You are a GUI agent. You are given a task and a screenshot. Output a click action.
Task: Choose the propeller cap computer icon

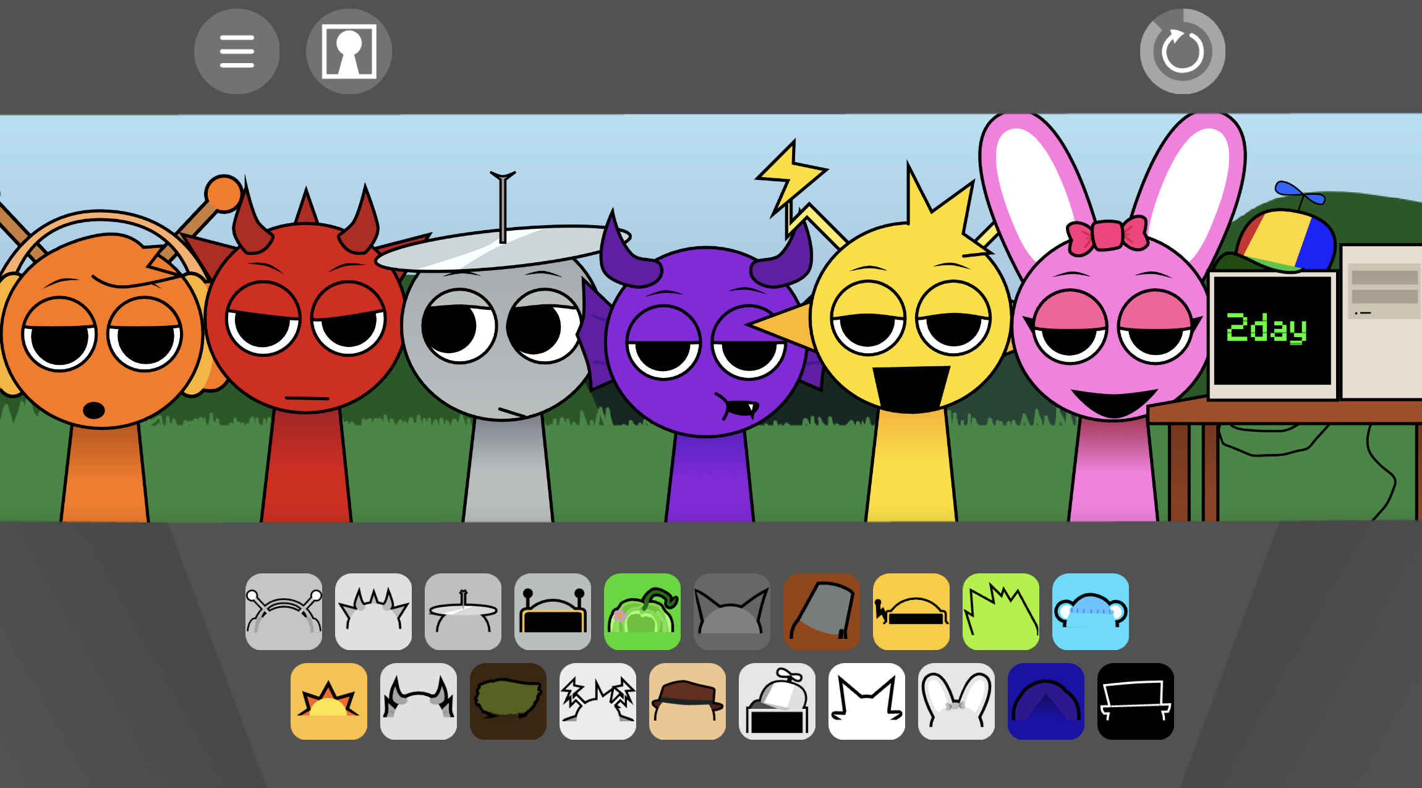(x=777, y=701)
